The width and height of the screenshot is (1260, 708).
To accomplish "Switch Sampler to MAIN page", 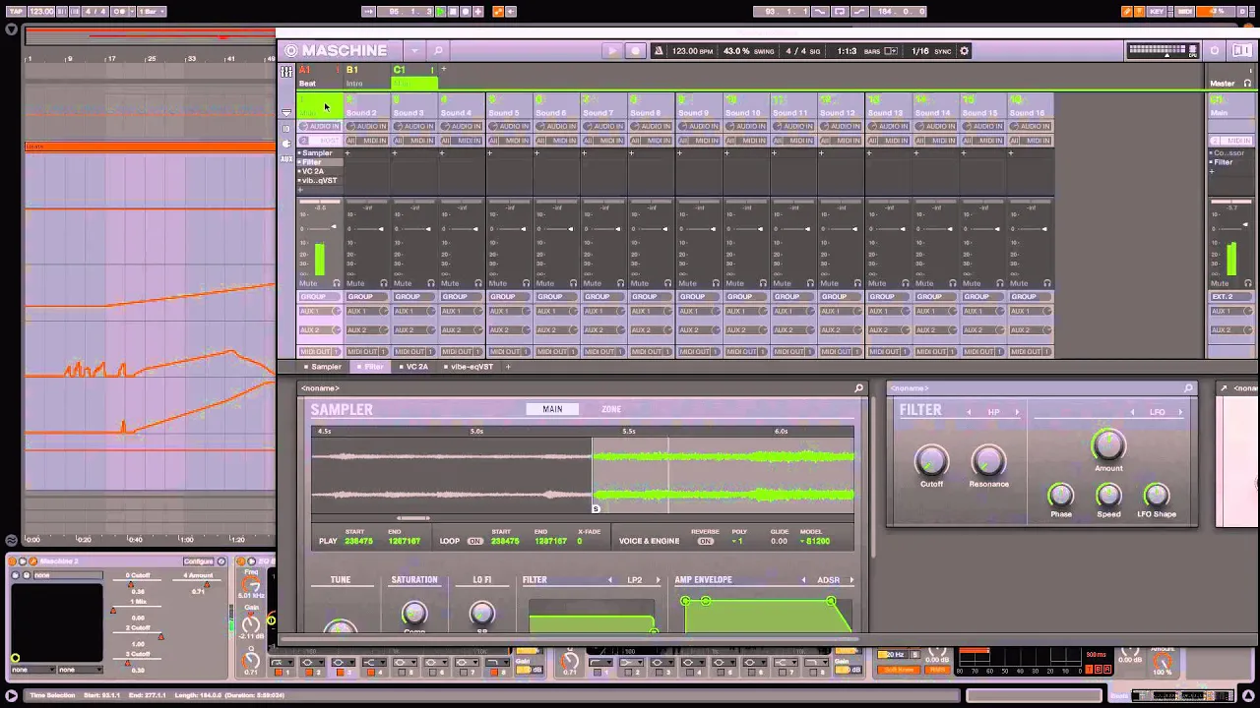I will pyautogui.click(x=552, y=409).
